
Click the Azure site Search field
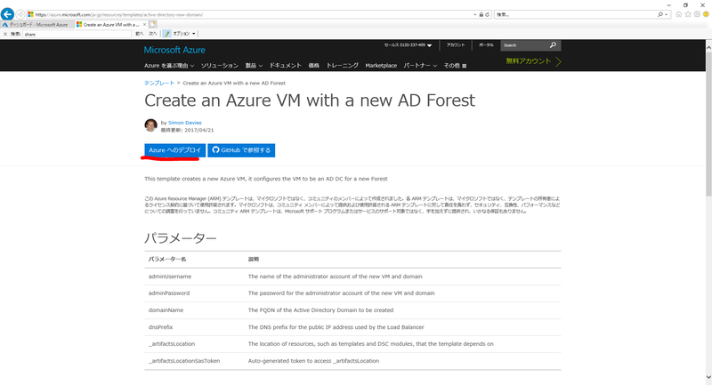524,45
